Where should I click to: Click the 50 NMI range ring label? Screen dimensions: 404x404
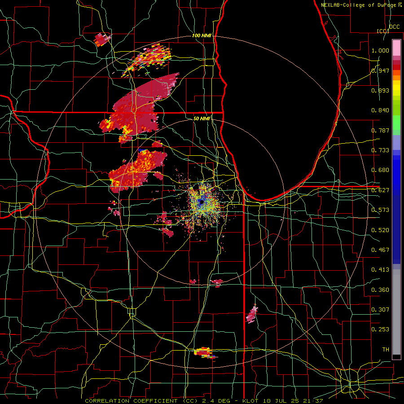tap(202, 119)
